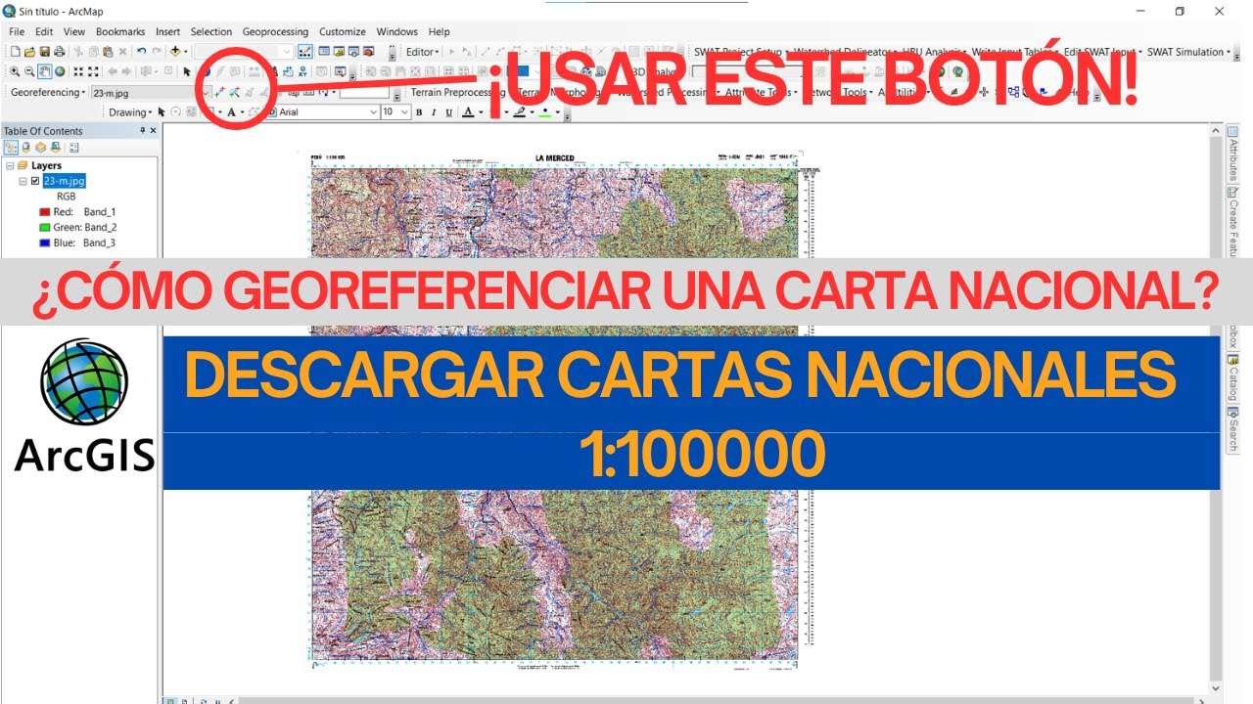Open the docked Search tab
1253x704 pixels.
(1233, 429)
